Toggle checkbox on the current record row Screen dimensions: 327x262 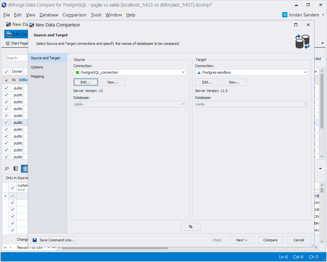pos(12,196)
